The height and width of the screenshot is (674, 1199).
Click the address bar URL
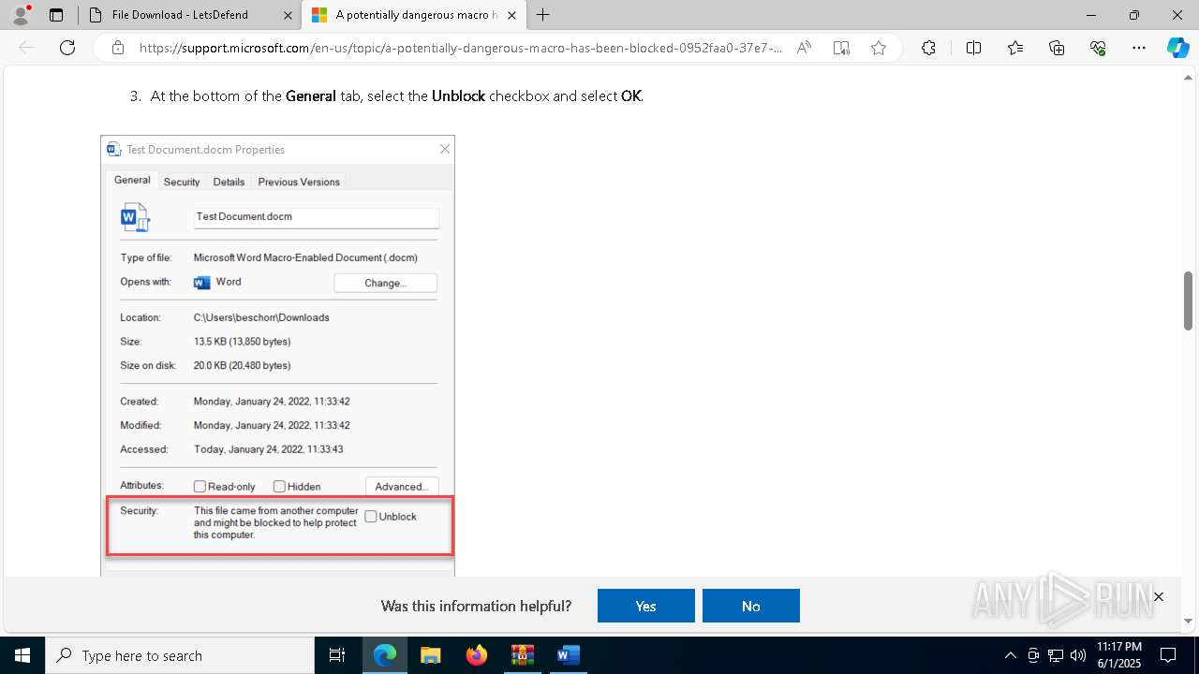(x=461, y=48)
